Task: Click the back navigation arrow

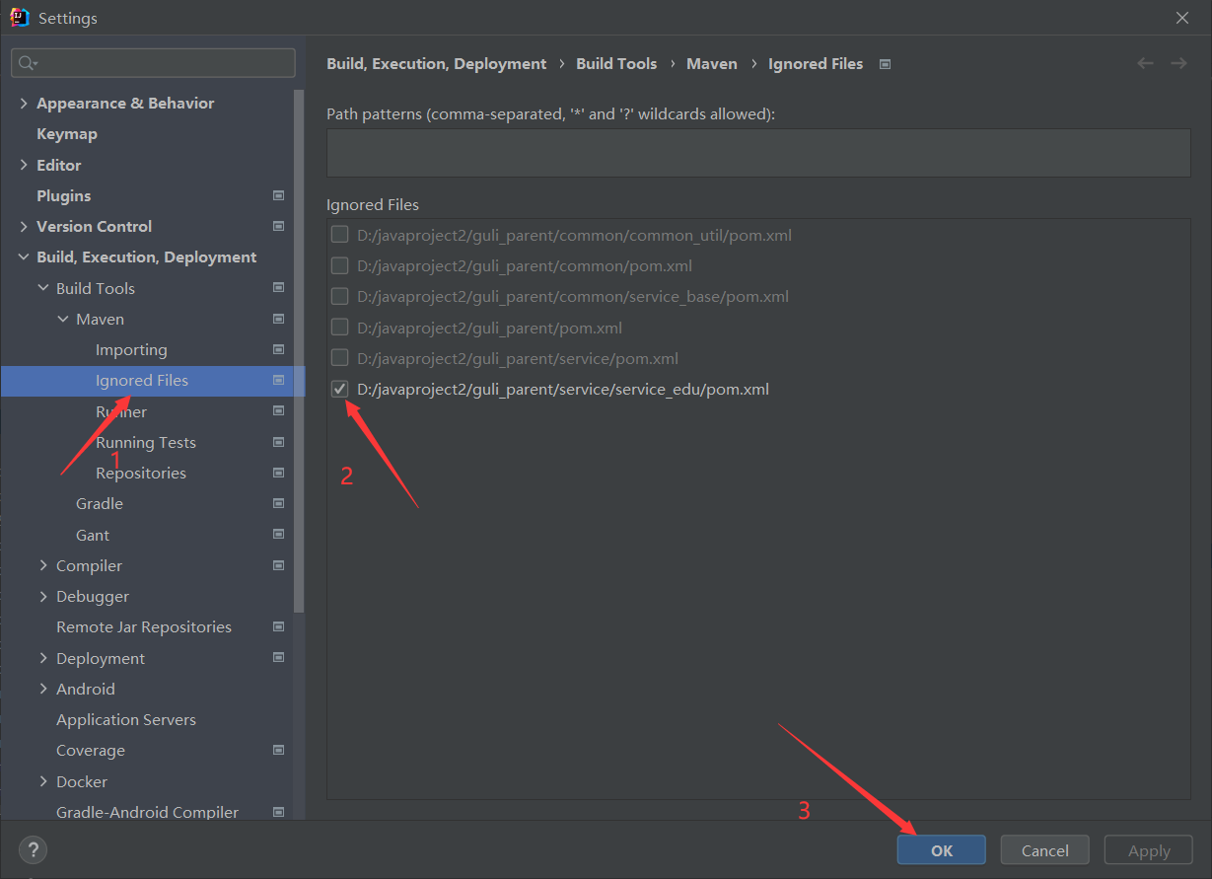Action: tap(1145, 62)
